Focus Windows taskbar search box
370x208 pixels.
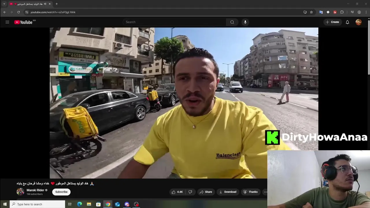point(37,204)
